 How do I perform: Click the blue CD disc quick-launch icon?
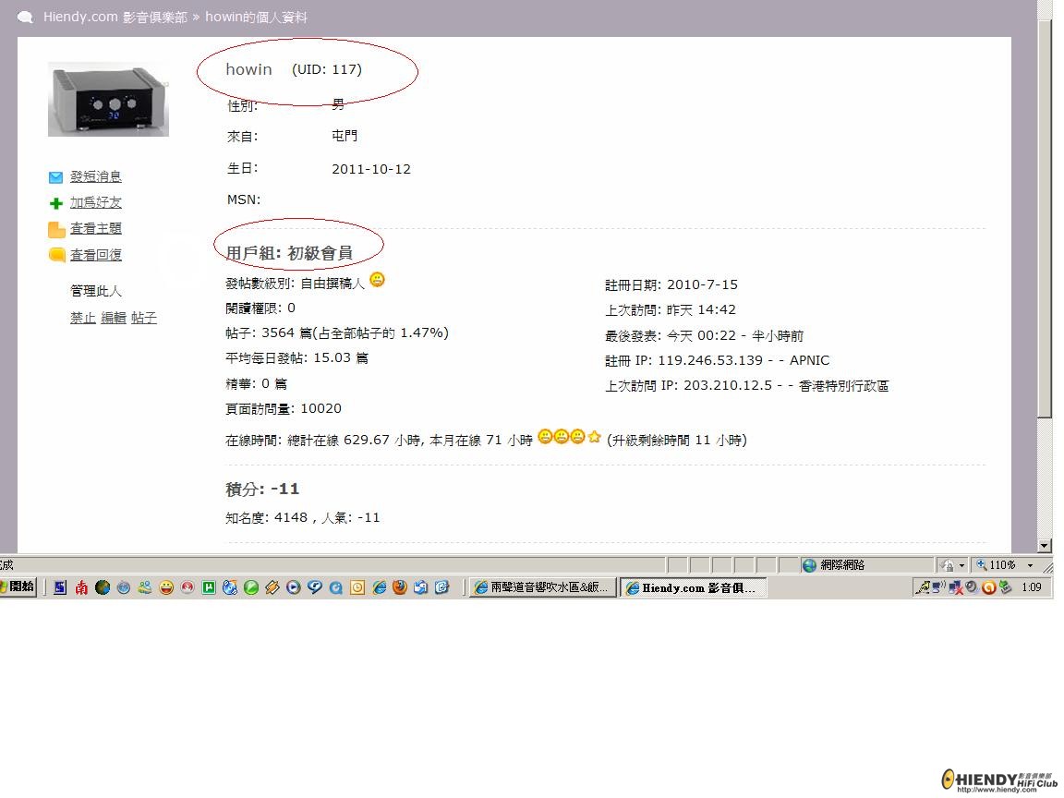[x=230, y=587]
